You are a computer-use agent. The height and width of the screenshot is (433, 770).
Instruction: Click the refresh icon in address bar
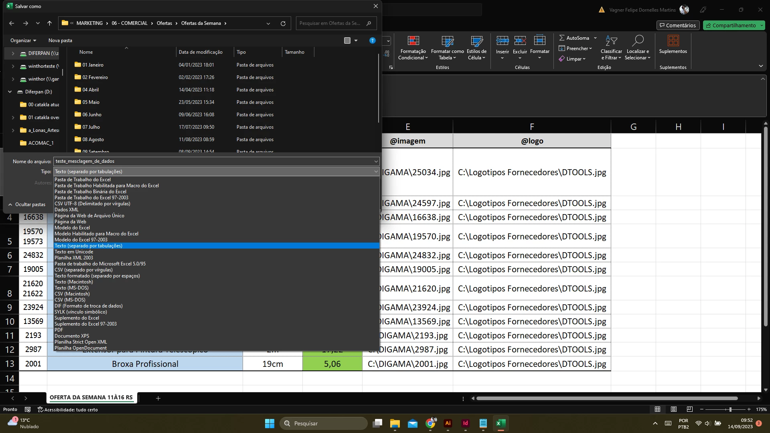click(x=283, y=23)
